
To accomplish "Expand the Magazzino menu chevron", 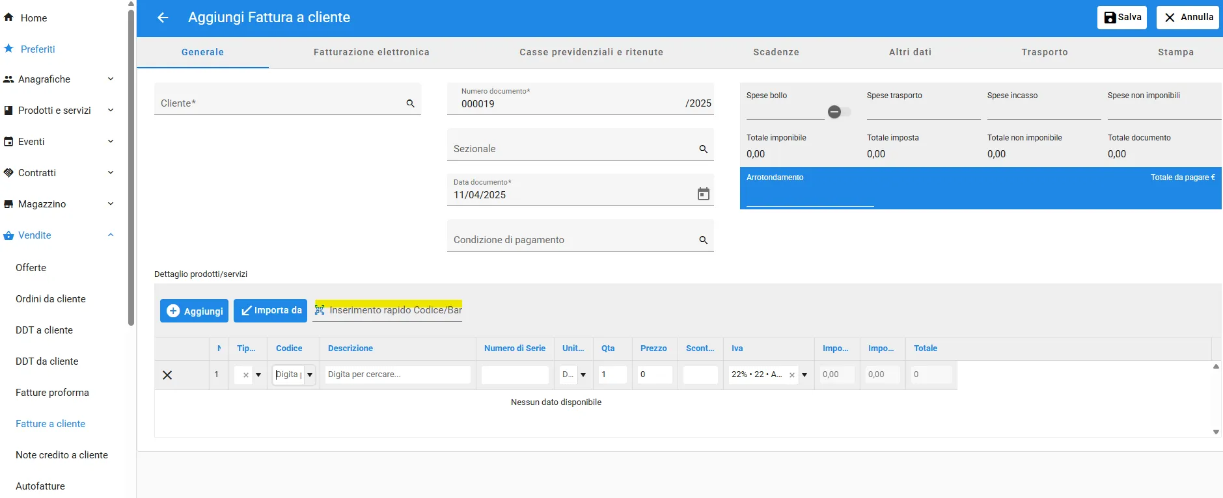I will click(111, 204).
